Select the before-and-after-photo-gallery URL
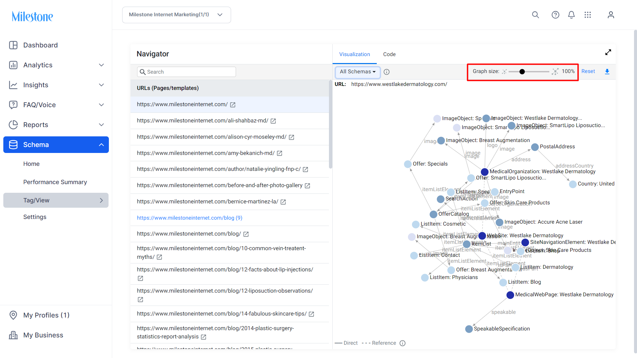 [220, 185]
